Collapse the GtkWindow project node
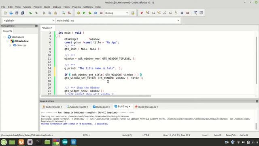Viewport: 259px width, 146px height. click(x=7, y=41)
